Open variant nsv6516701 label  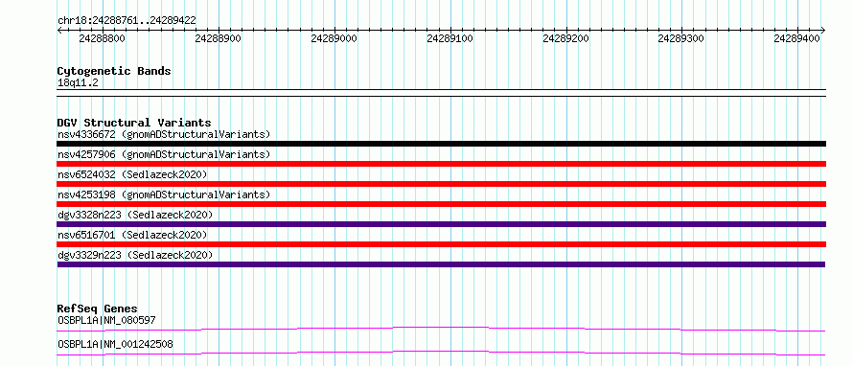coord(132,235)
